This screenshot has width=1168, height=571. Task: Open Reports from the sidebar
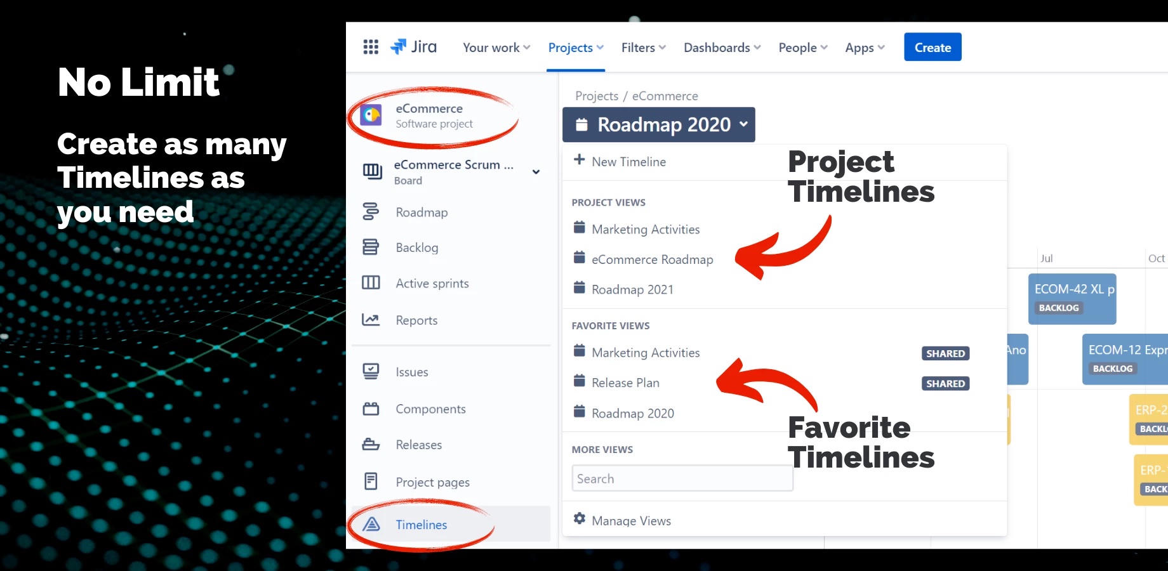416,320
